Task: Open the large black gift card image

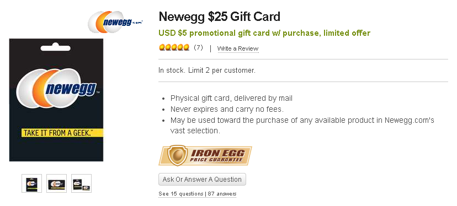Action: [56, 100]
